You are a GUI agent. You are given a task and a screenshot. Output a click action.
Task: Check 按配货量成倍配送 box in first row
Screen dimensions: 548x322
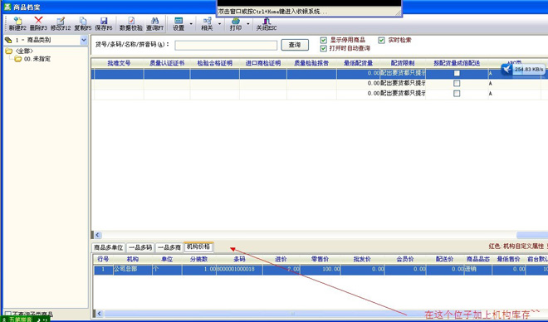coord(457,73)
